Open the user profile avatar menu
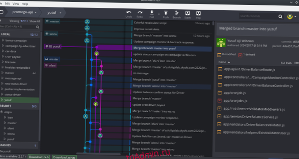This screenshot has width=299, height=159. (x=290, y=17)
